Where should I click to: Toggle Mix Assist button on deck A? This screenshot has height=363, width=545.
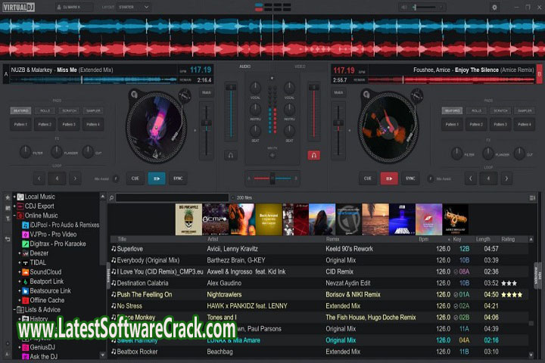[116, 179]
